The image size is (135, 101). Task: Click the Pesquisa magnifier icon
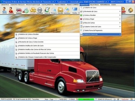[54, 11]
